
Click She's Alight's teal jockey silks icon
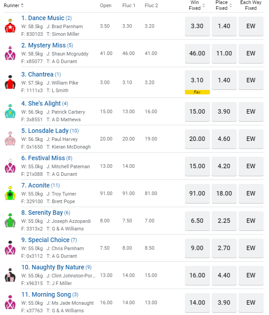(10, 111)
